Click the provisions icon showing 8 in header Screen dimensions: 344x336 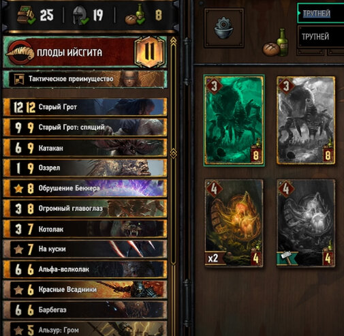point(136,14)
